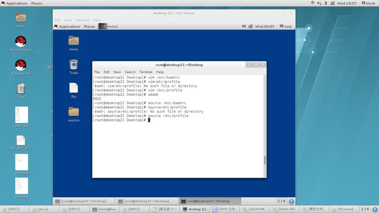Select unit4.pdf on host desktop

[21, 188]
